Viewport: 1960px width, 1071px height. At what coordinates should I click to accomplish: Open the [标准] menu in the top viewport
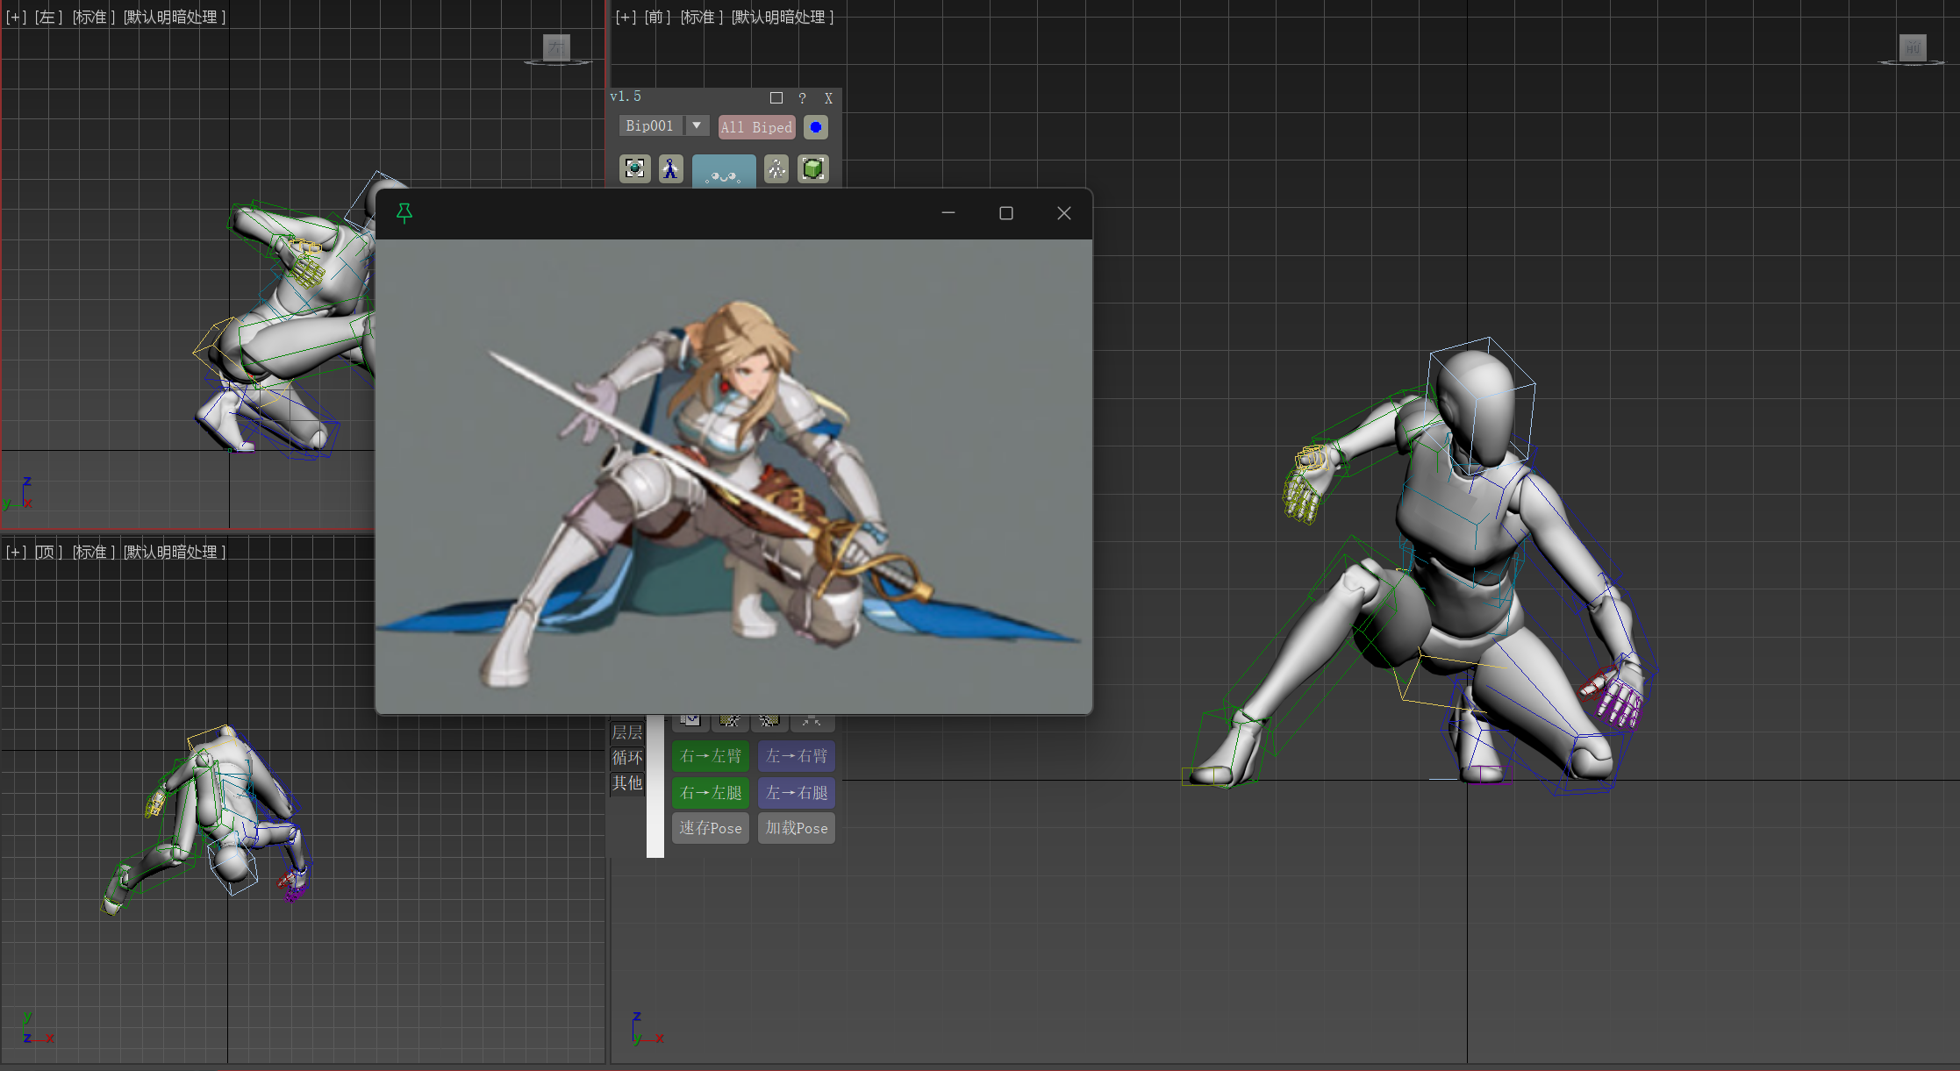[x=93, y=553]
